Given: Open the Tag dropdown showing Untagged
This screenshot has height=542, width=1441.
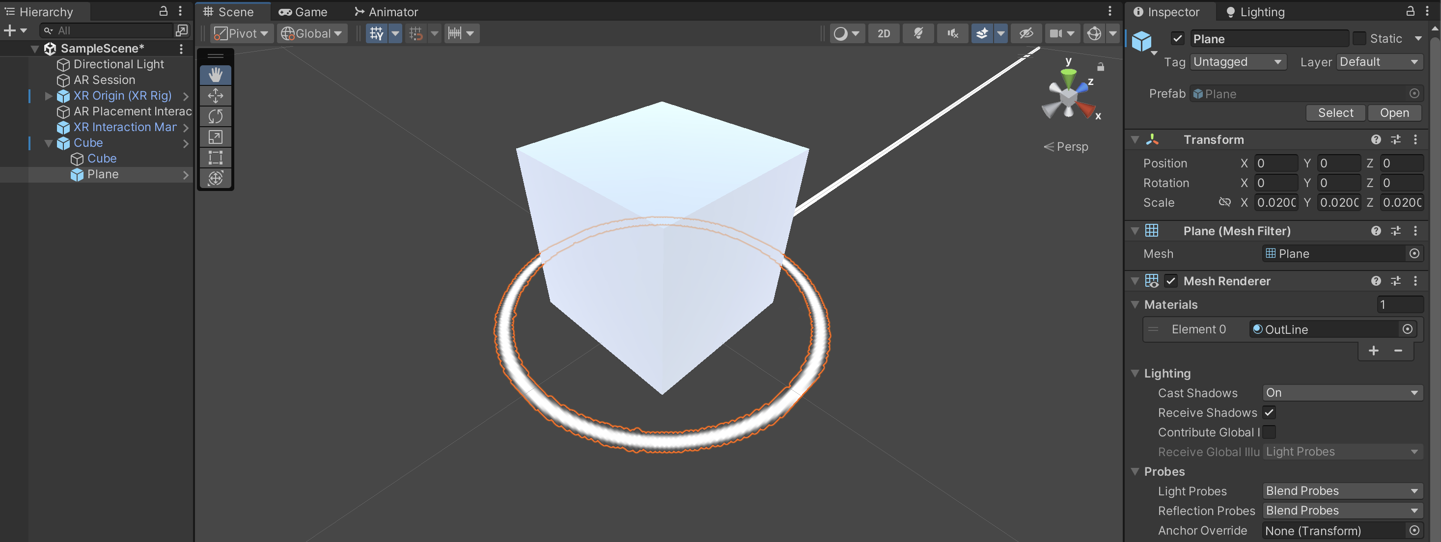Looking at the screenshot, I should tap(1237, 62).
